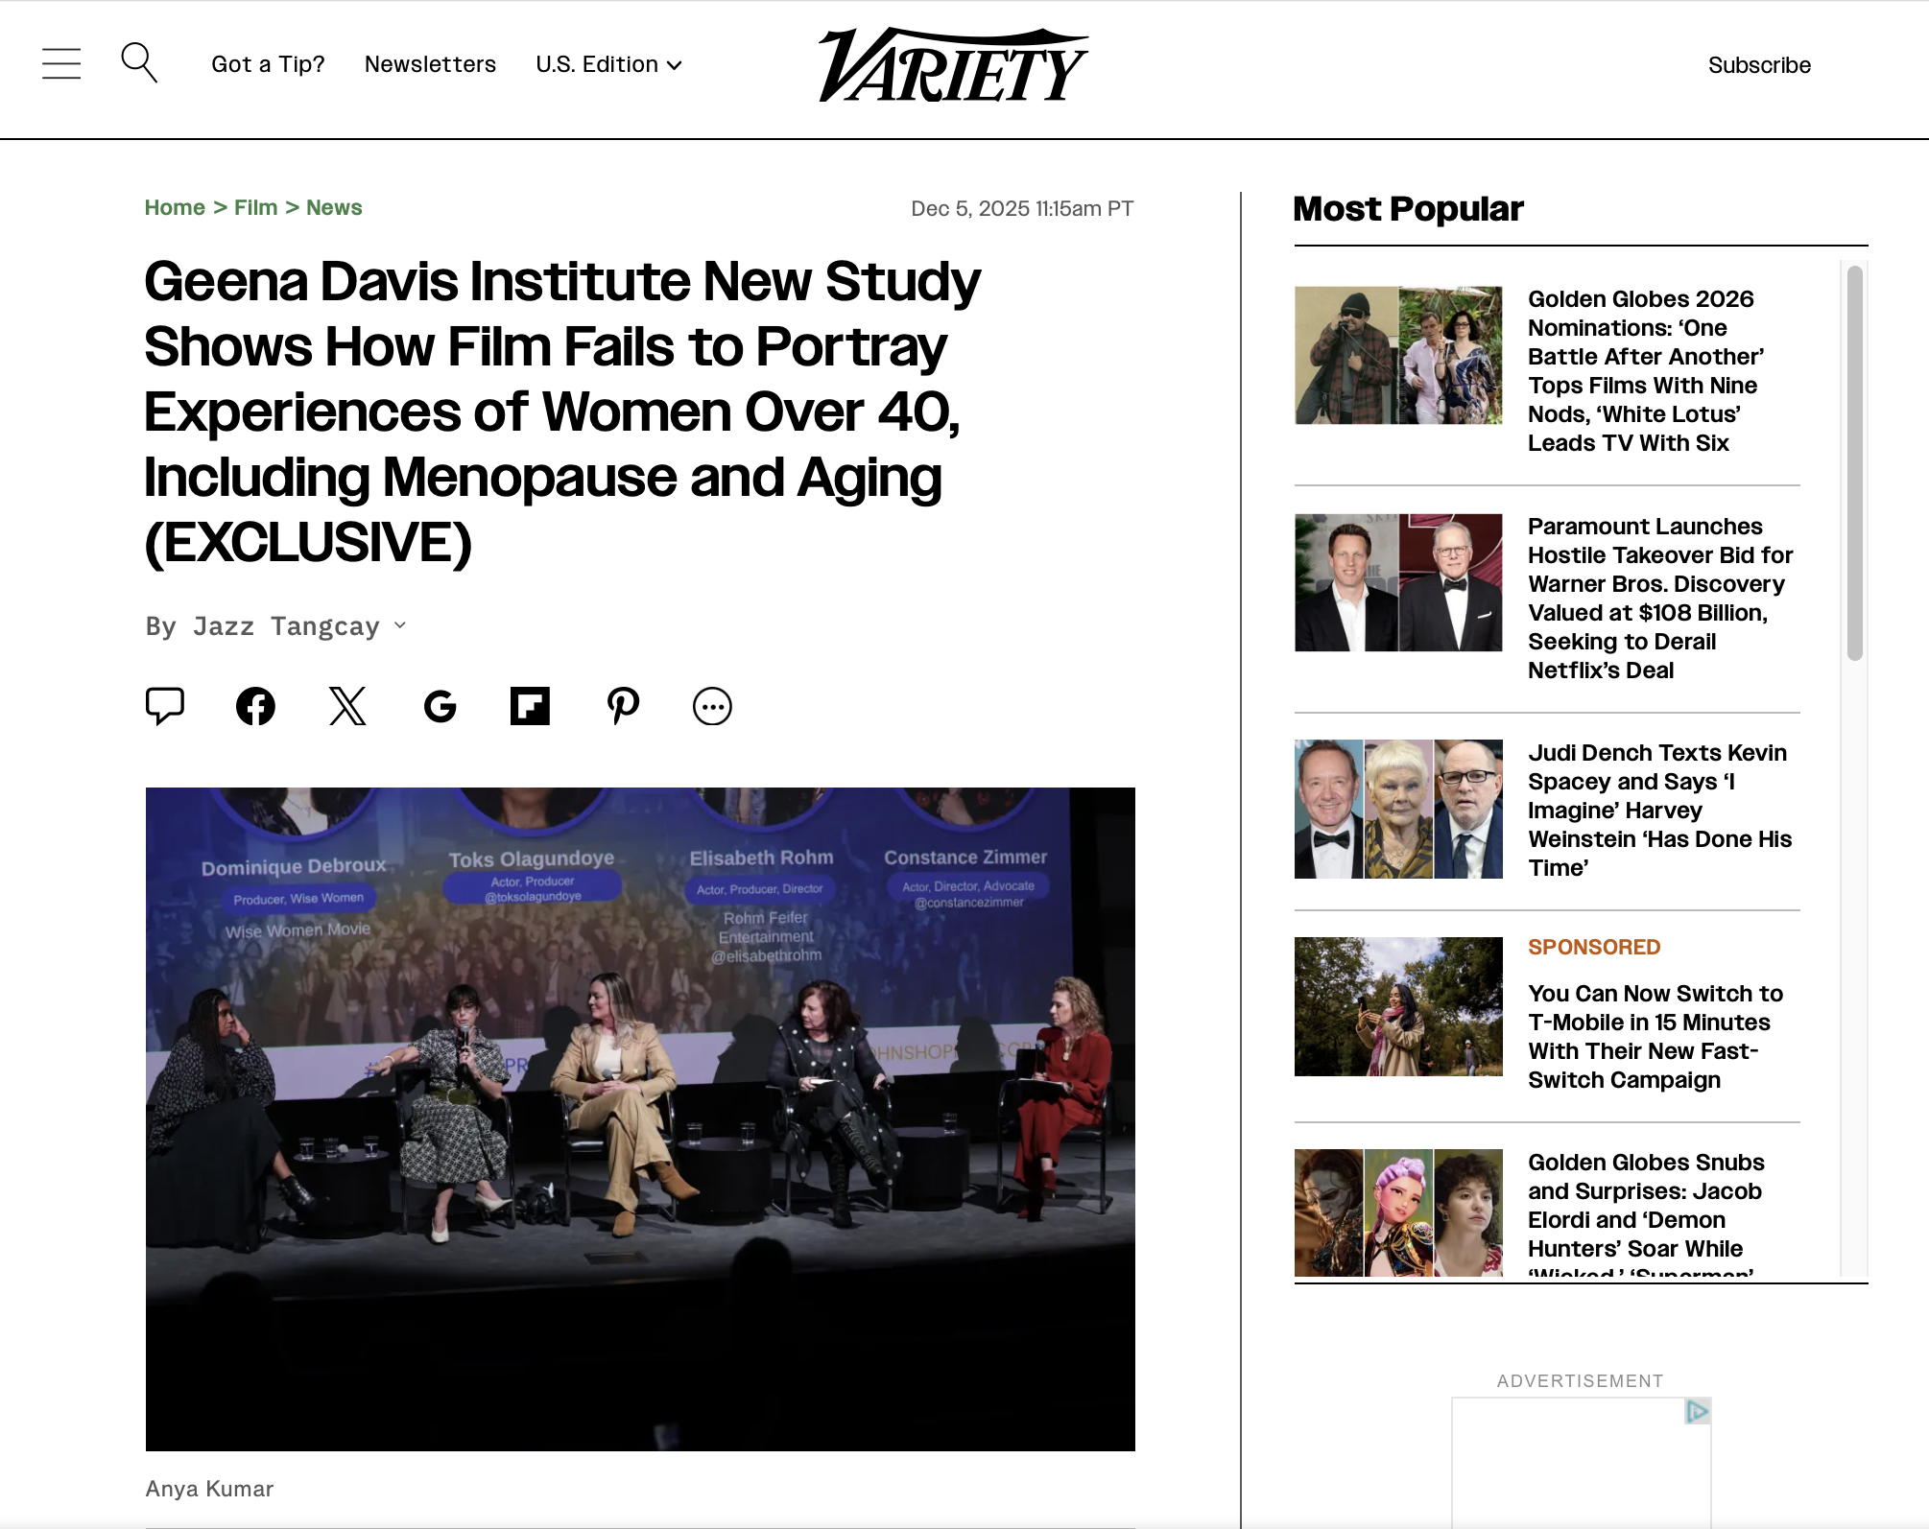The width and height of the screenshot is (1929, 1529).
Task: Share the article on X
Action: tap(347, 706)
